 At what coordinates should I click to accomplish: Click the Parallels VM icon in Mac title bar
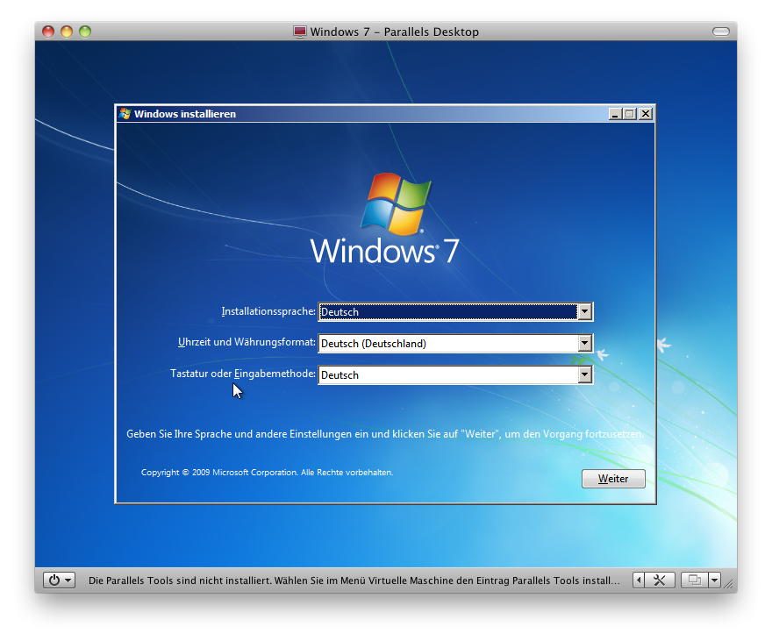click(x=299, y=32)
